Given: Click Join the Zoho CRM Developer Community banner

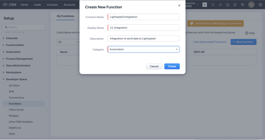Looking at the screenshot, I should 215,23.
